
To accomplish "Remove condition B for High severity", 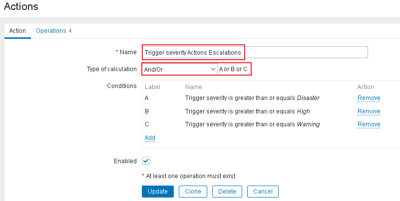I will click(x=369, y=111).
